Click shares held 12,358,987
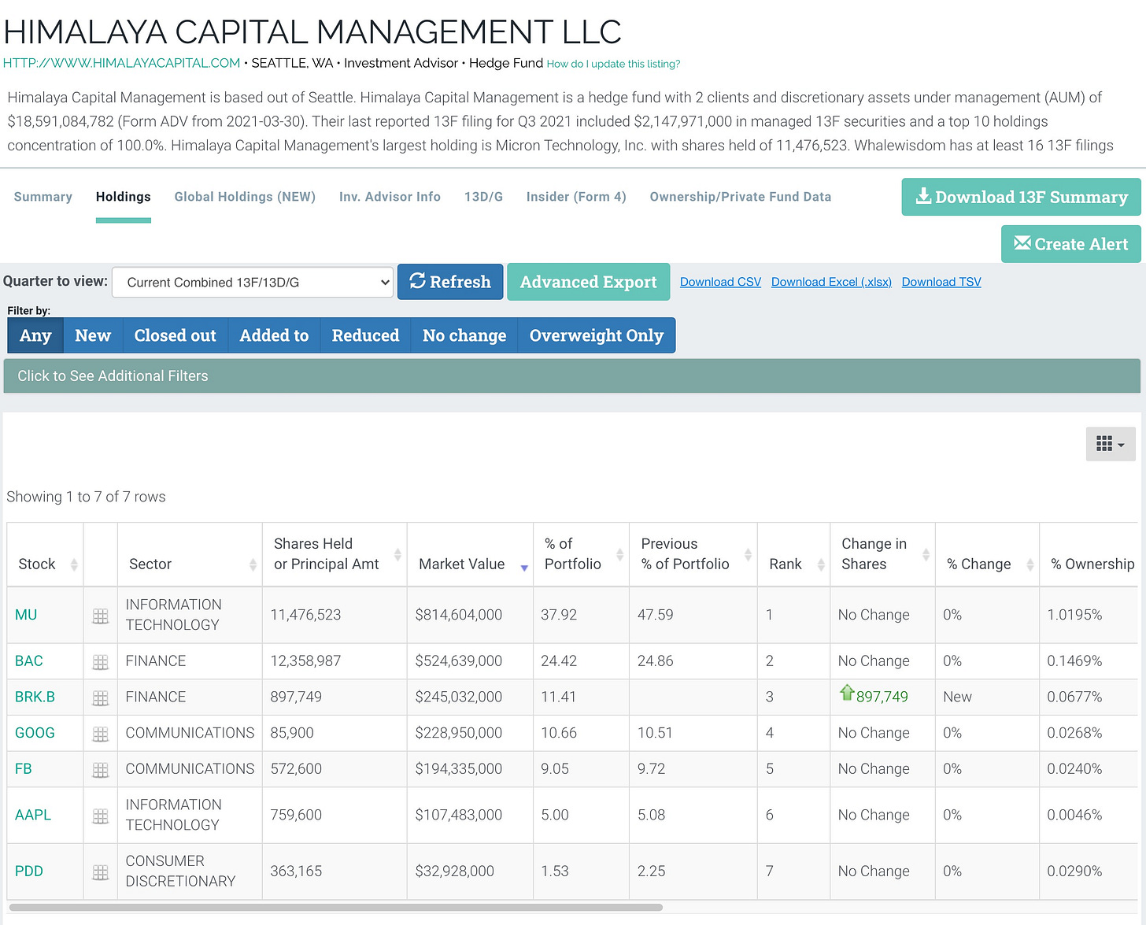Viewport: 1146px width, 925px height. pos(305,661)
